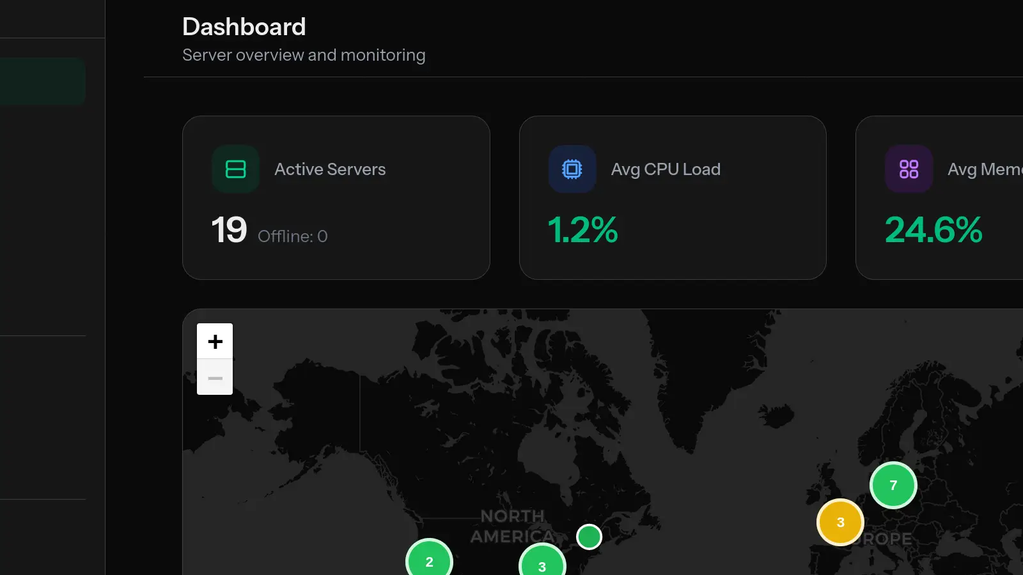Click the blue CPU chip icon
This screenshot has height=575, width=1023.
pyautogui.click(x=572, y=169)
